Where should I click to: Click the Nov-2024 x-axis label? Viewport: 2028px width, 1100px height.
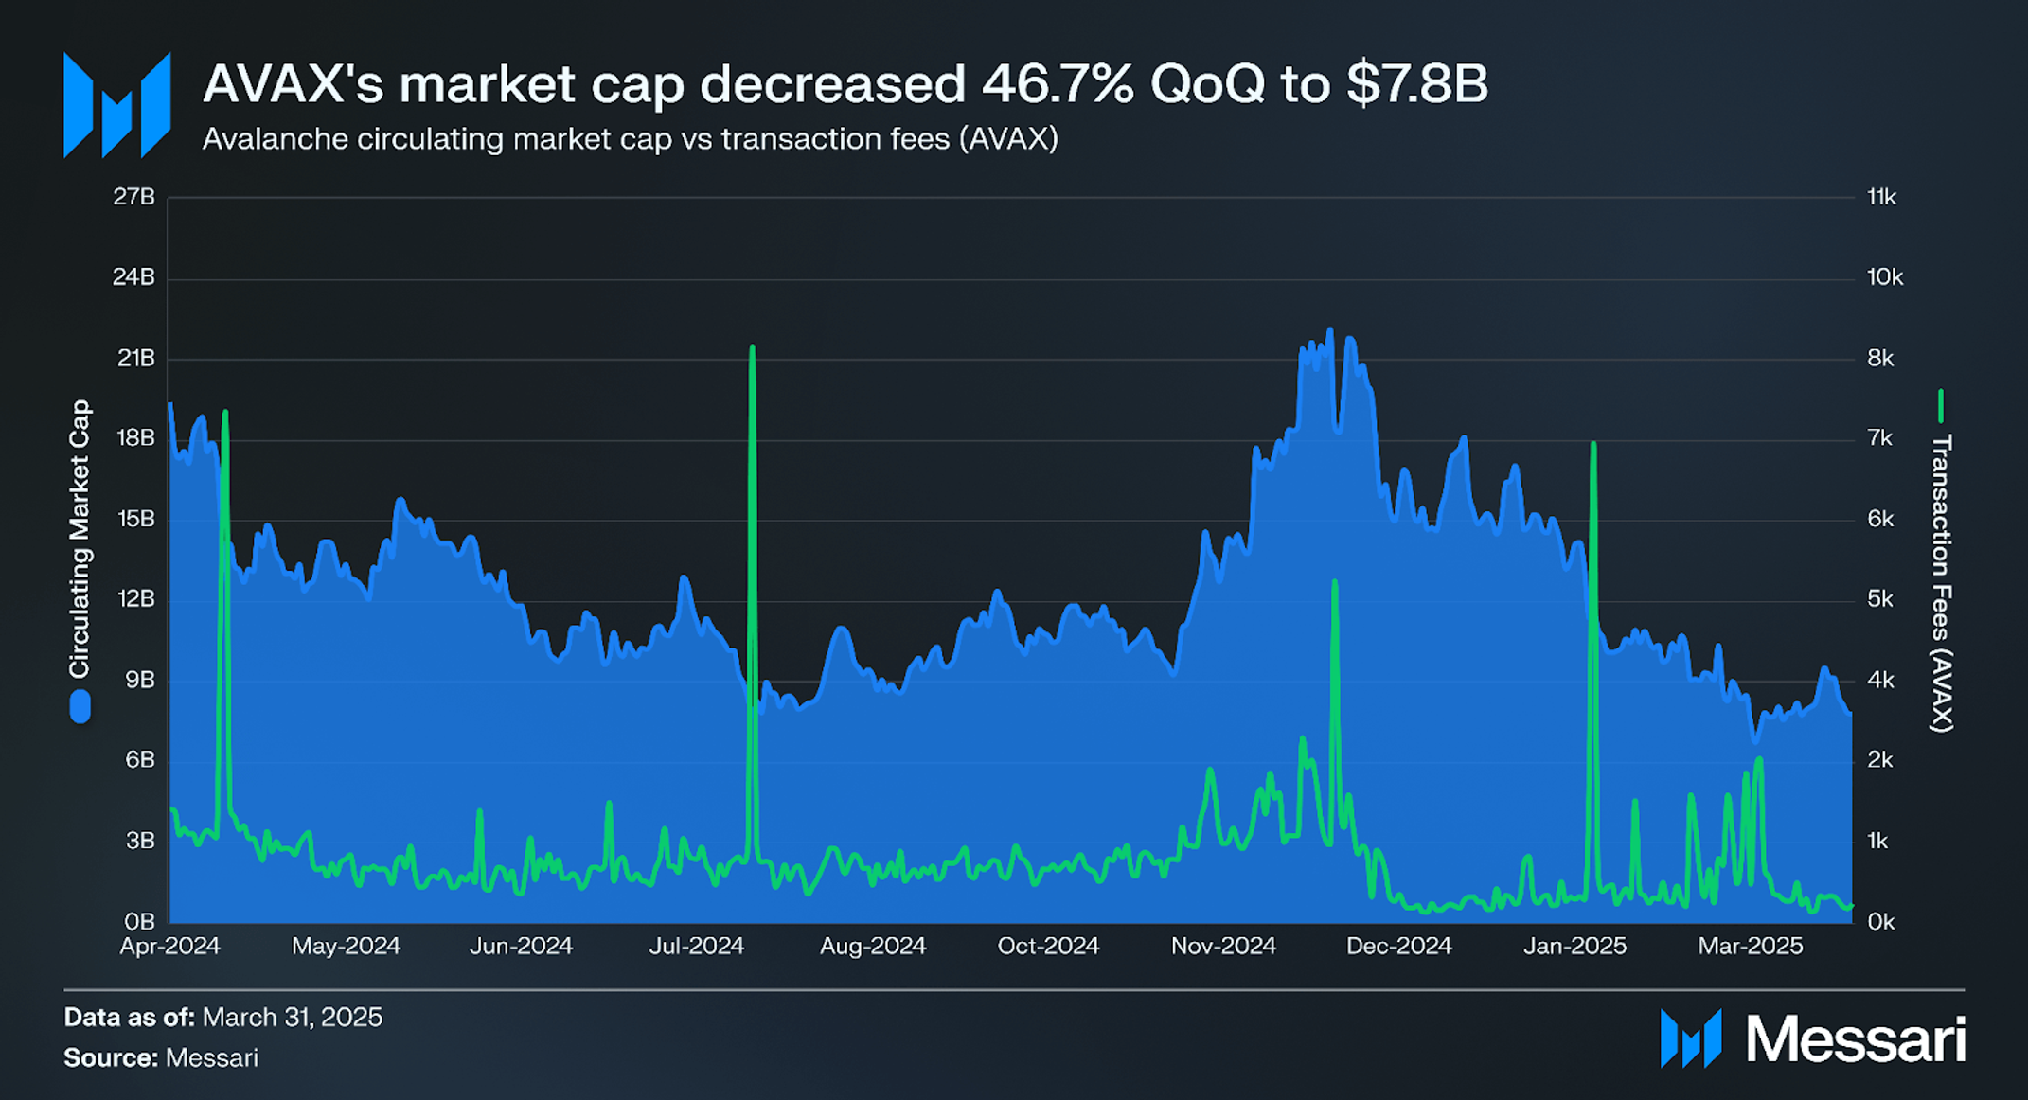pyautogui.click(x=1223, y=946)
